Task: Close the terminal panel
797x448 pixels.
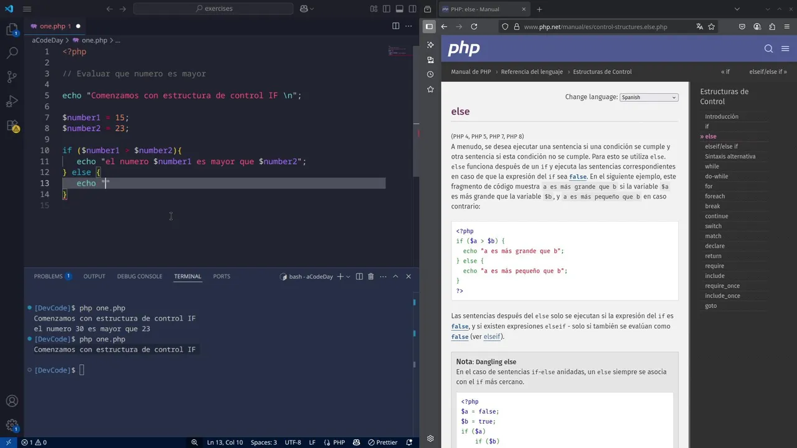Action: 408,276
